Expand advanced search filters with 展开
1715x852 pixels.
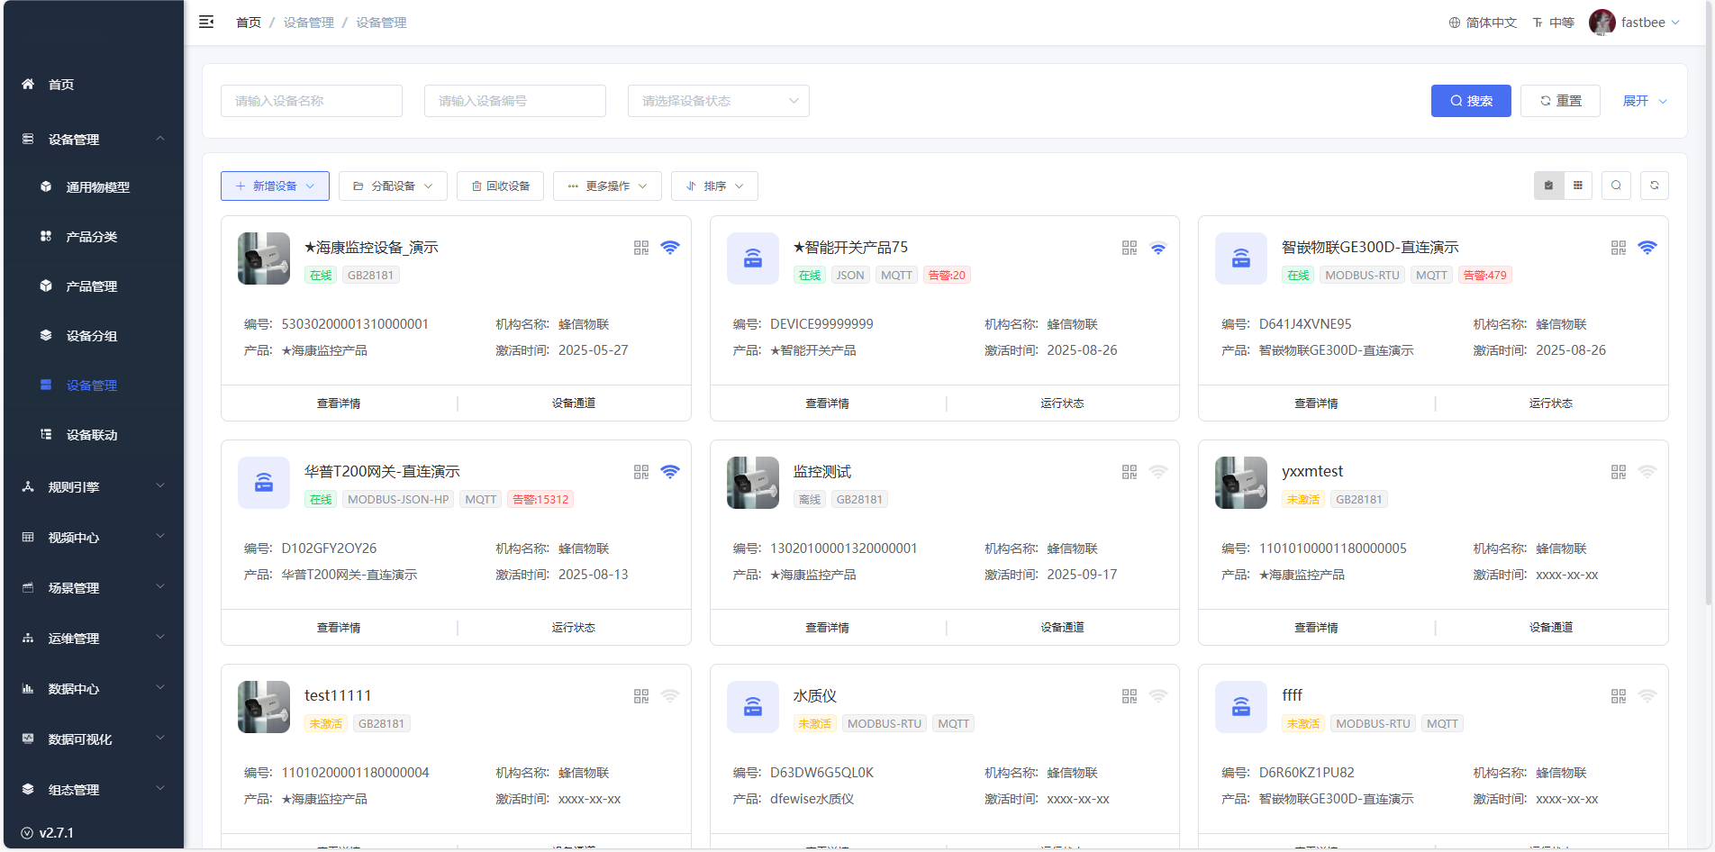pyautogui.click(x=1644, y=101)
